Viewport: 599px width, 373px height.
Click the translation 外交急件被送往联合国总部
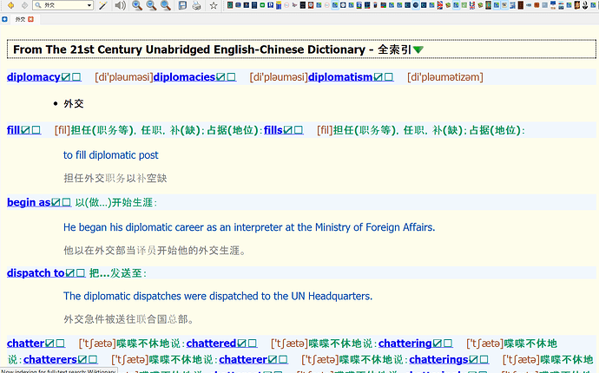(128, 319)
